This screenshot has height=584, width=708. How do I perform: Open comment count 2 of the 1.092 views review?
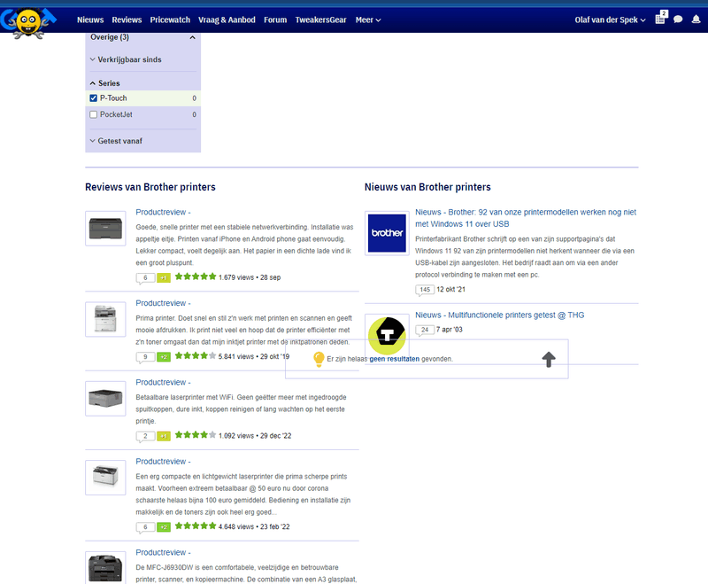point(145,436)
